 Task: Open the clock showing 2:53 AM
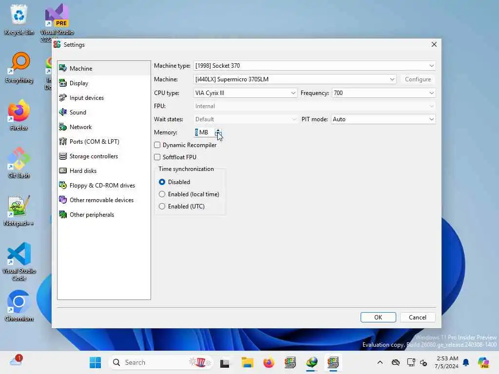(x=446, y=362)
